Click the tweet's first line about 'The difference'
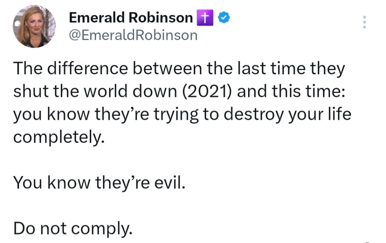The width and height of the screenshot is (386, 243). pos(179,69)
